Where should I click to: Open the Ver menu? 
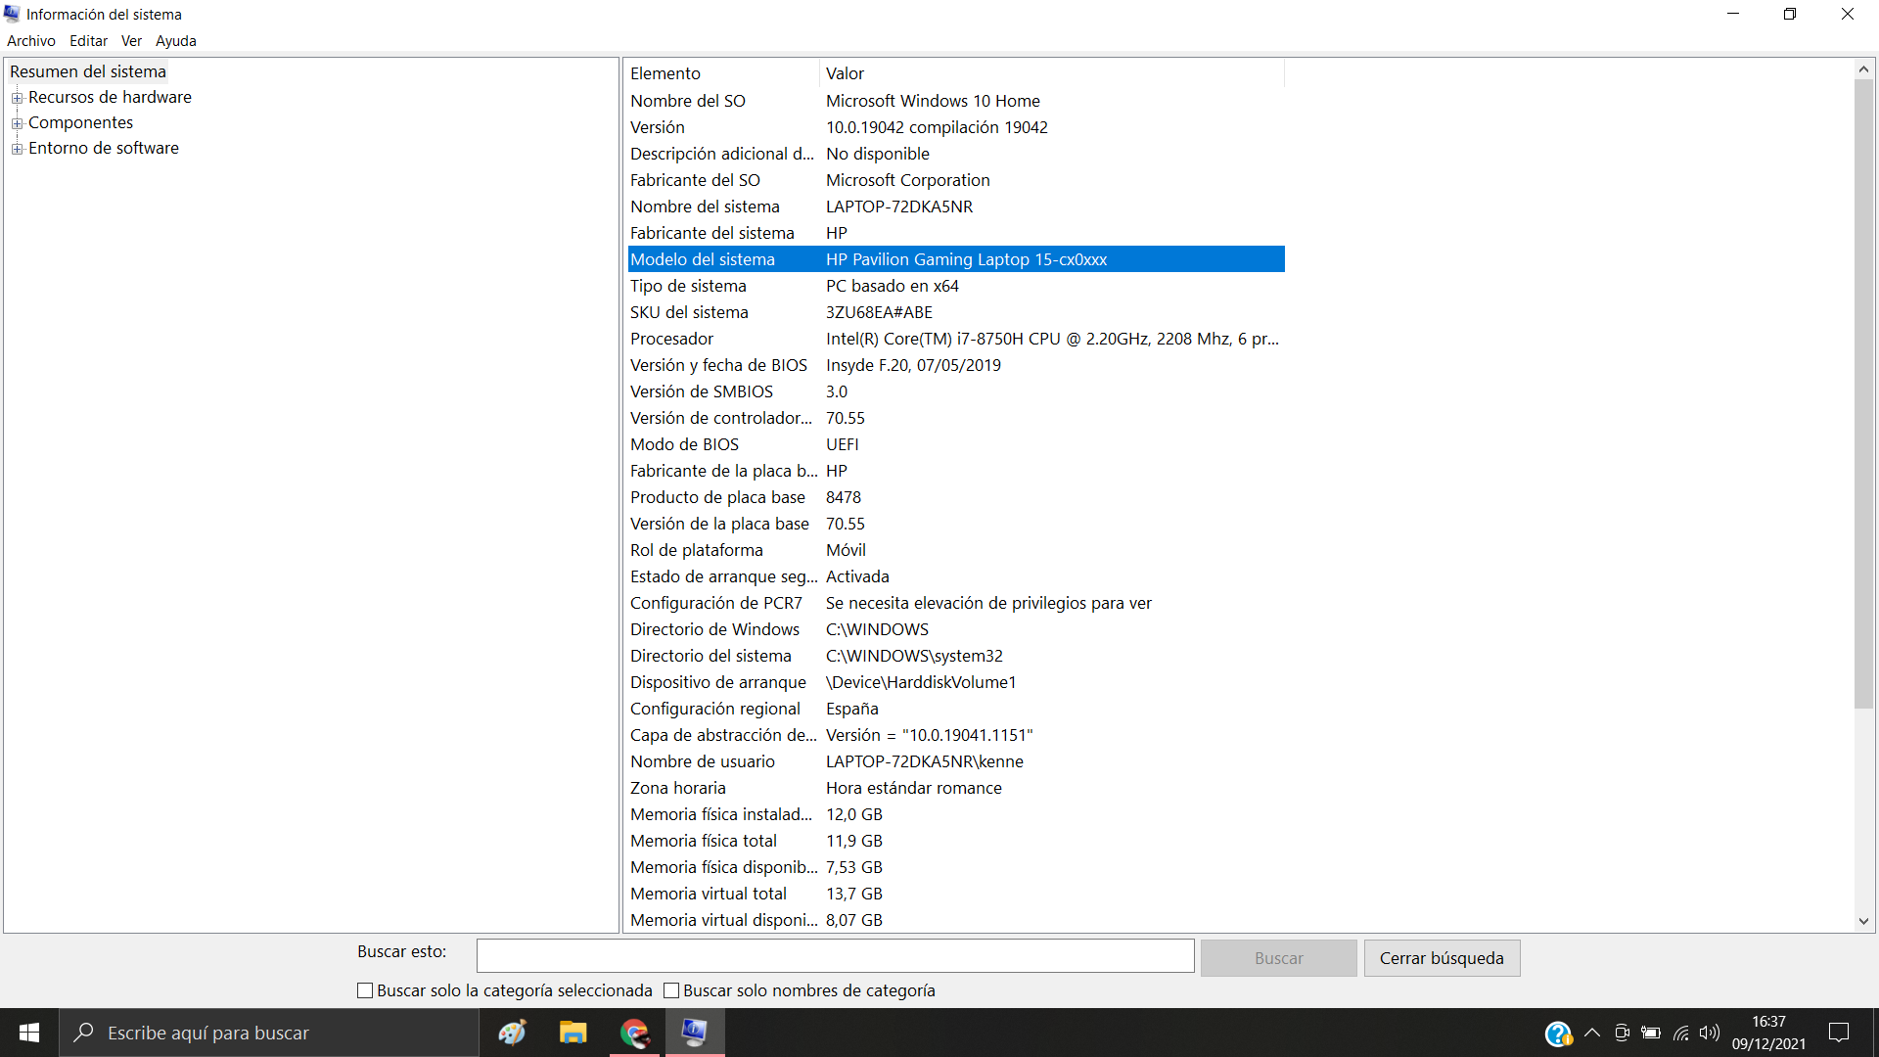coord(131,40)
